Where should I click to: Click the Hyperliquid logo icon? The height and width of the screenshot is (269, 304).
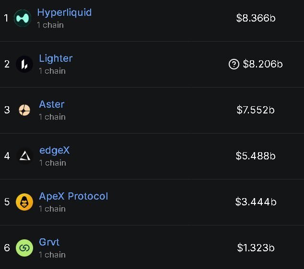click(23, 18)
